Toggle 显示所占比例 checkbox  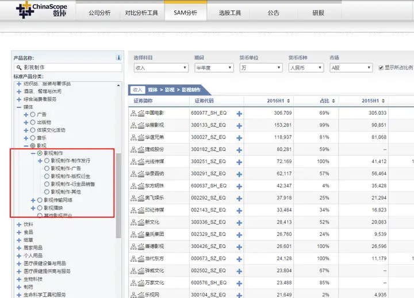[x=381, y=68]
